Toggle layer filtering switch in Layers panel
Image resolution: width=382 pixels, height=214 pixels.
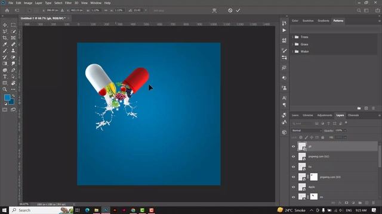tap(346, 123)
